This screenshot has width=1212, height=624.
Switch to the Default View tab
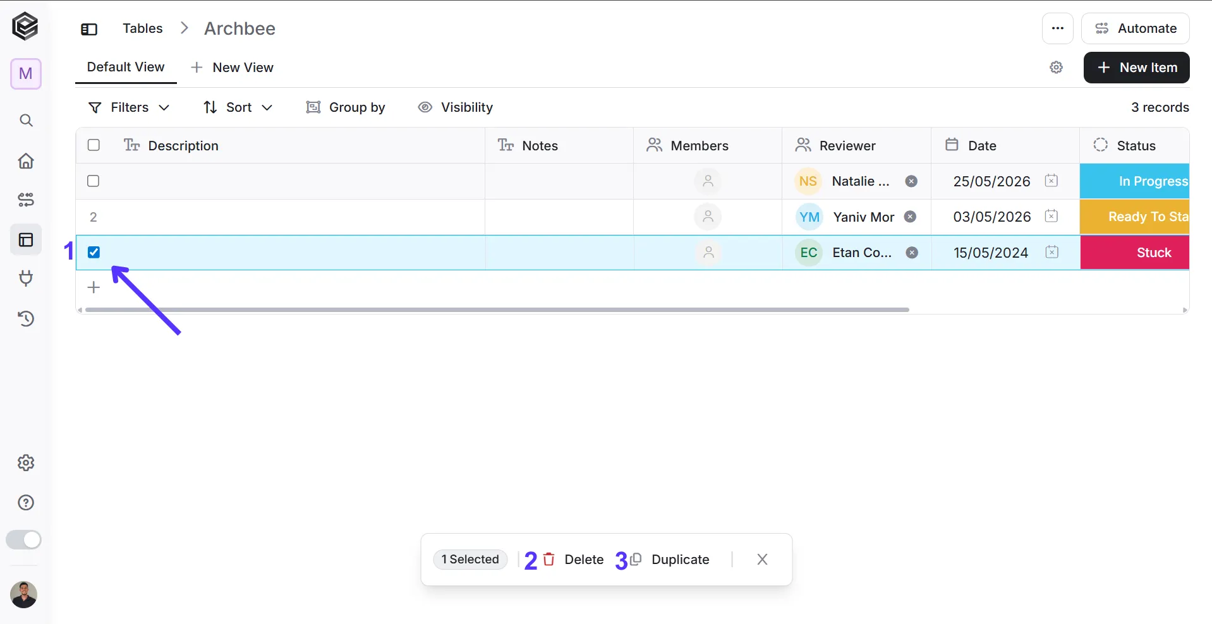click(x=126, y=67)
